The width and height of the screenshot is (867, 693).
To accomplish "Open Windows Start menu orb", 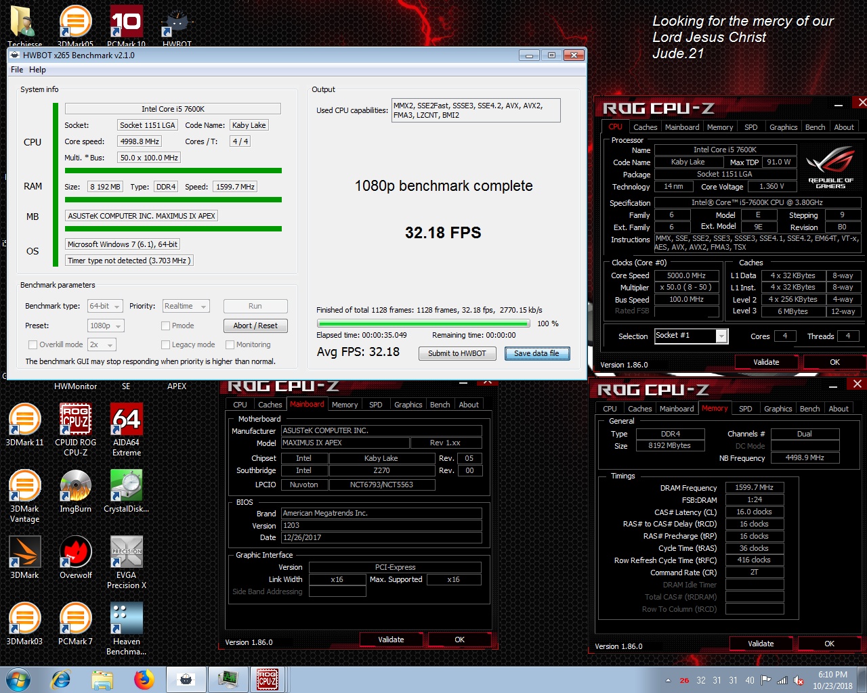I will tap(18, 679).
